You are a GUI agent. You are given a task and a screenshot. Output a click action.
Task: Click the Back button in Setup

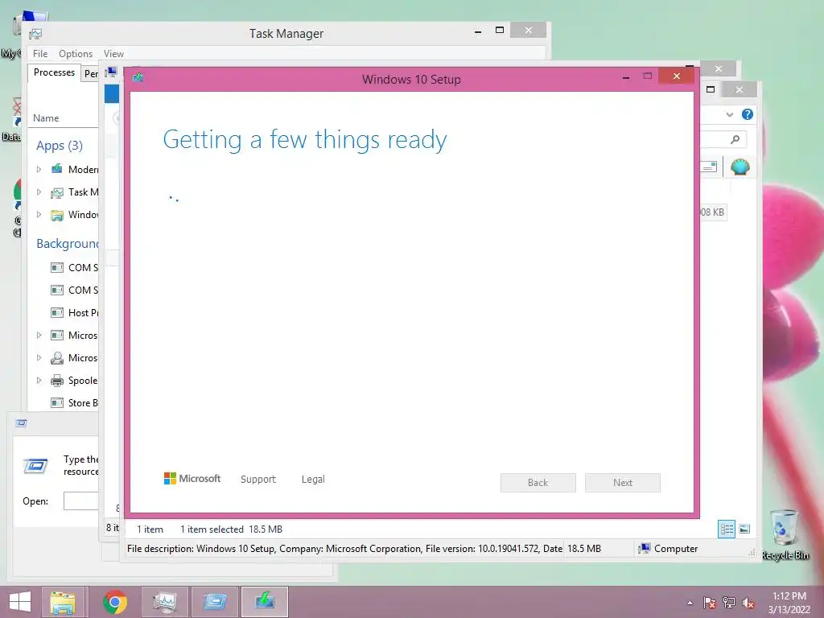538,483
